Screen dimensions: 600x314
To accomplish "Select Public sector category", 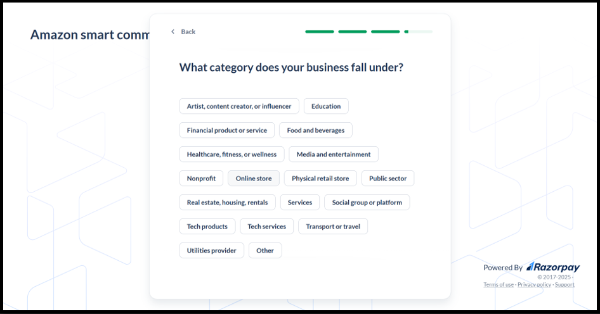I will click(388, 179).
